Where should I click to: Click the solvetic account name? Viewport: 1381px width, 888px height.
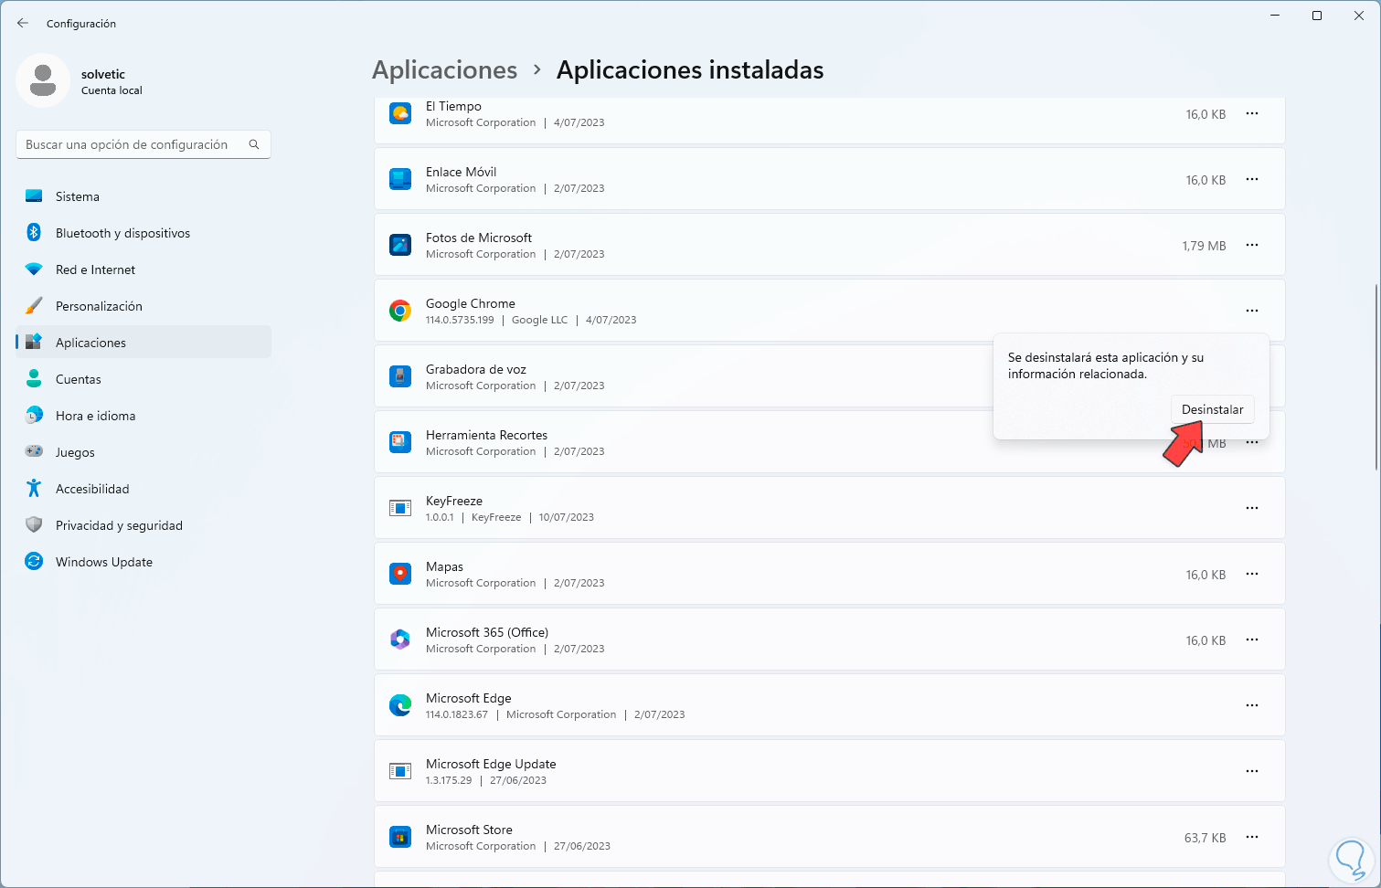click(x=103, y=74)
